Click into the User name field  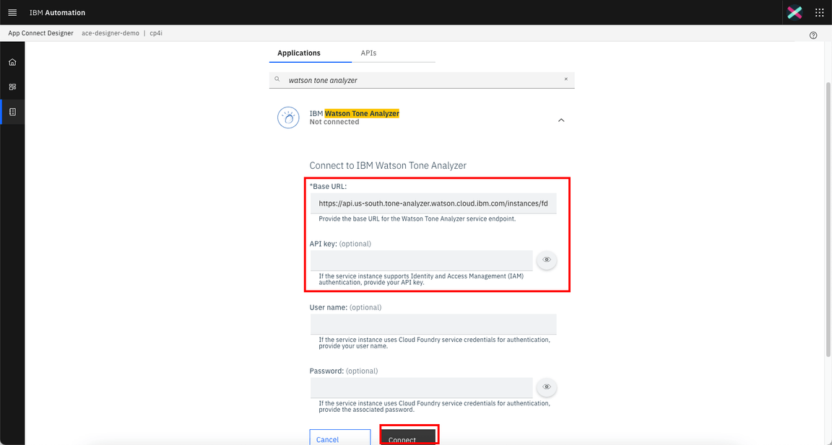433,325
